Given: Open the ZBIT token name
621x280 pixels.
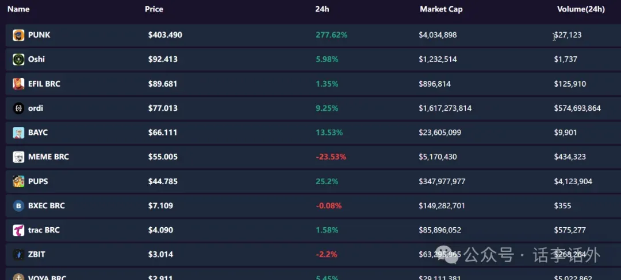Looking at the screenshot, I should 36,254.
